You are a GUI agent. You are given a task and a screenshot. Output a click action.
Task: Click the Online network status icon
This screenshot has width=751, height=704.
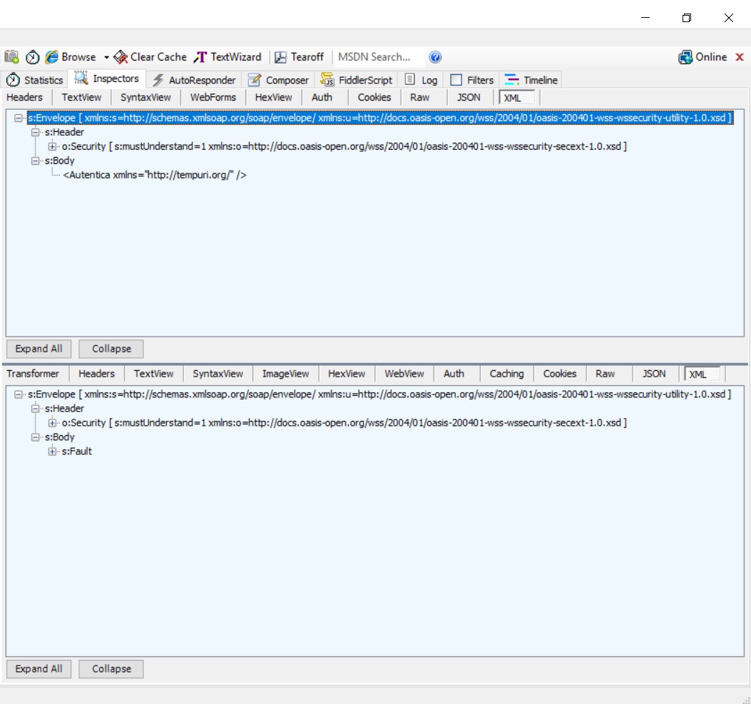click(x=685, y=57)
